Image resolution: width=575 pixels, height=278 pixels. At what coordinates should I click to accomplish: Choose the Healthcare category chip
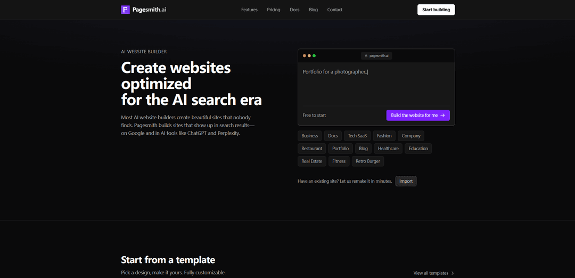point(388,149)
